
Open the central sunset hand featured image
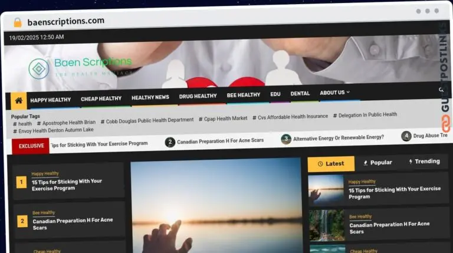coord(216,206)
